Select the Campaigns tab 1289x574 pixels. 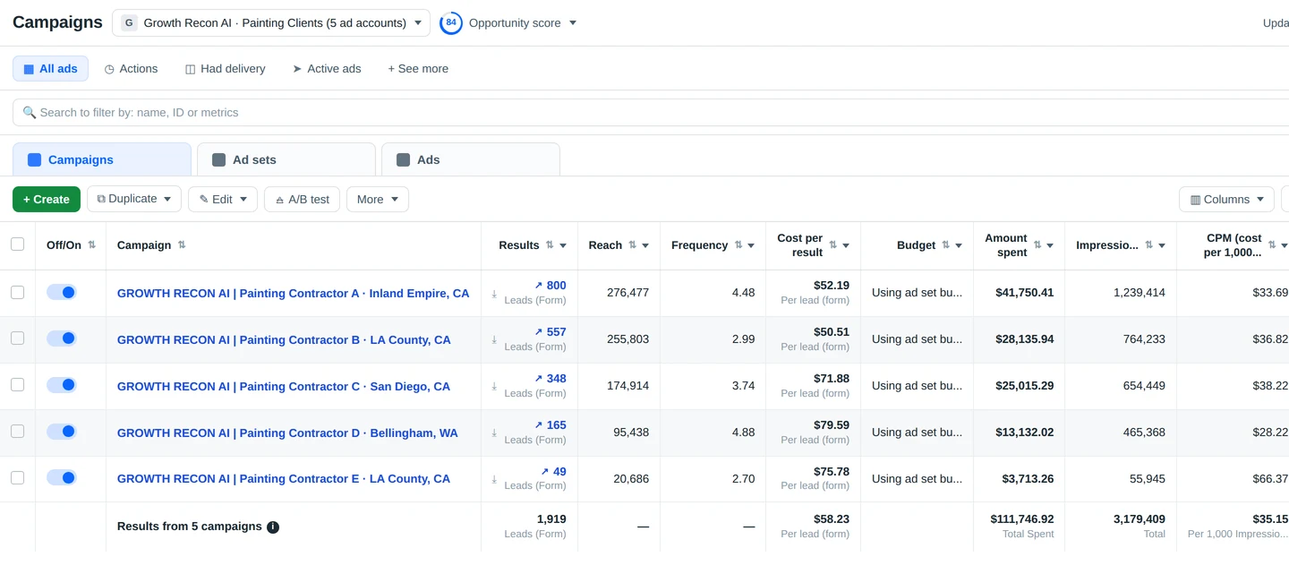[x=102, y=159]
